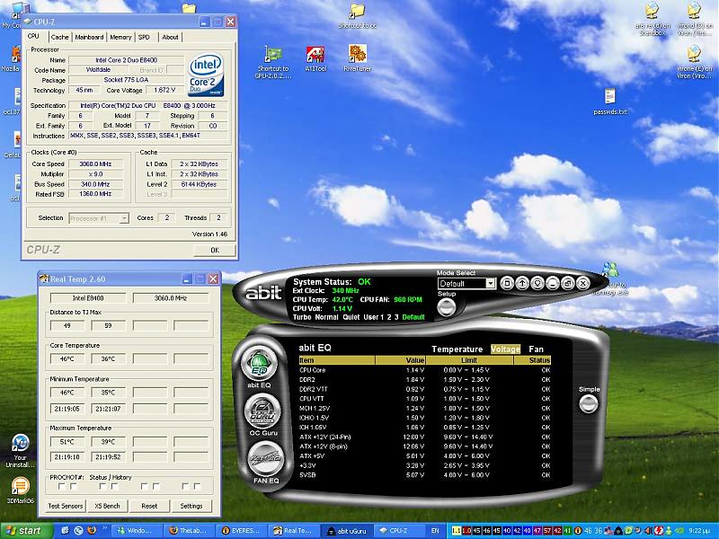This screenshot has height=539, width=719.
Task: Click the square icon button beside Mode Select
Action: click(x=507, y=283)
